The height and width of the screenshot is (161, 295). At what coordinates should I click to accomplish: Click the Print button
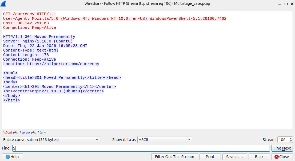[210, 157]
